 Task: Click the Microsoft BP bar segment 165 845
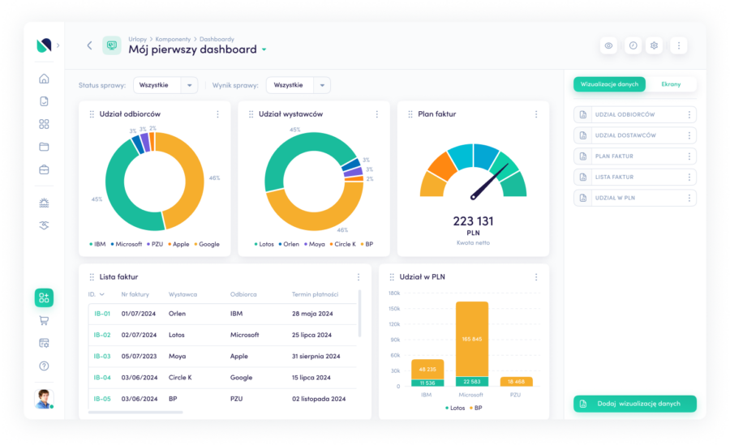coord(471,339)
